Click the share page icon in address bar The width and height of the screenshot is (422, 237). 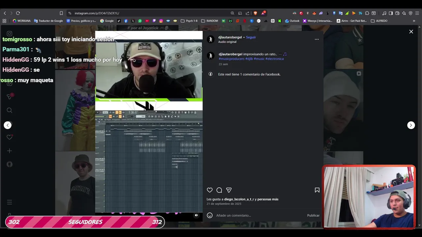coord(248,13)
